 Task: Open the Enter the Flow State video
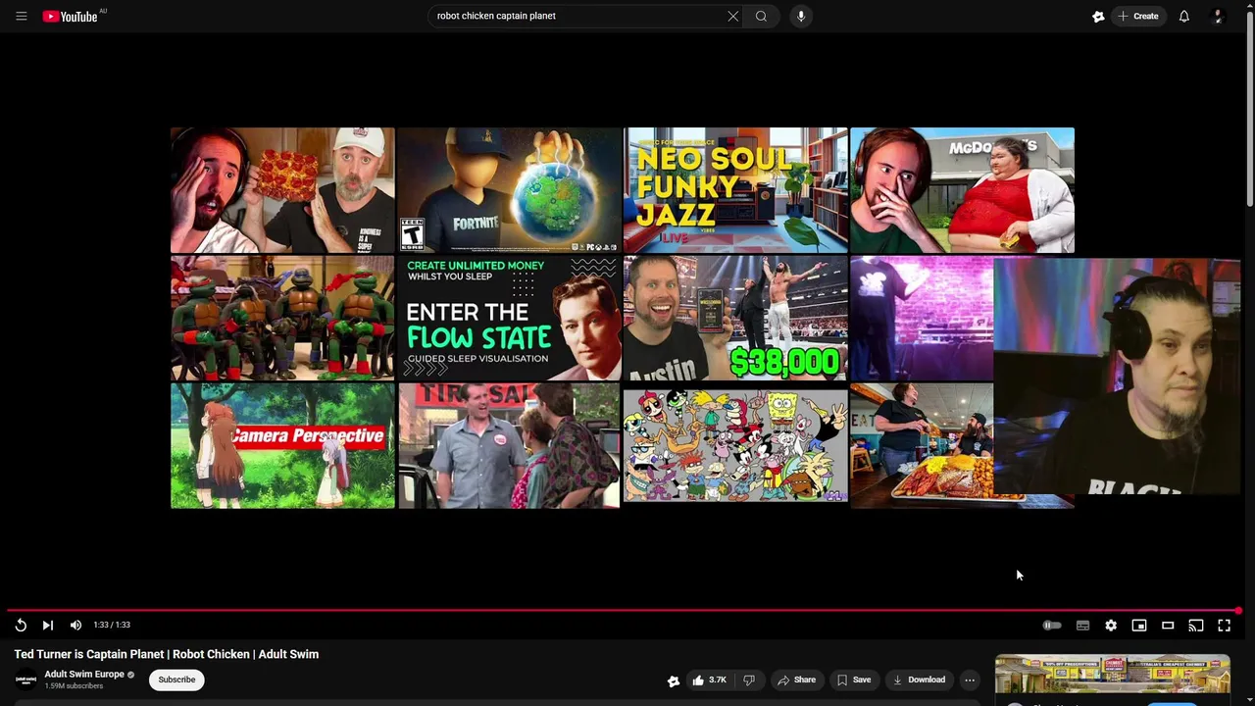tap(509, 318)
